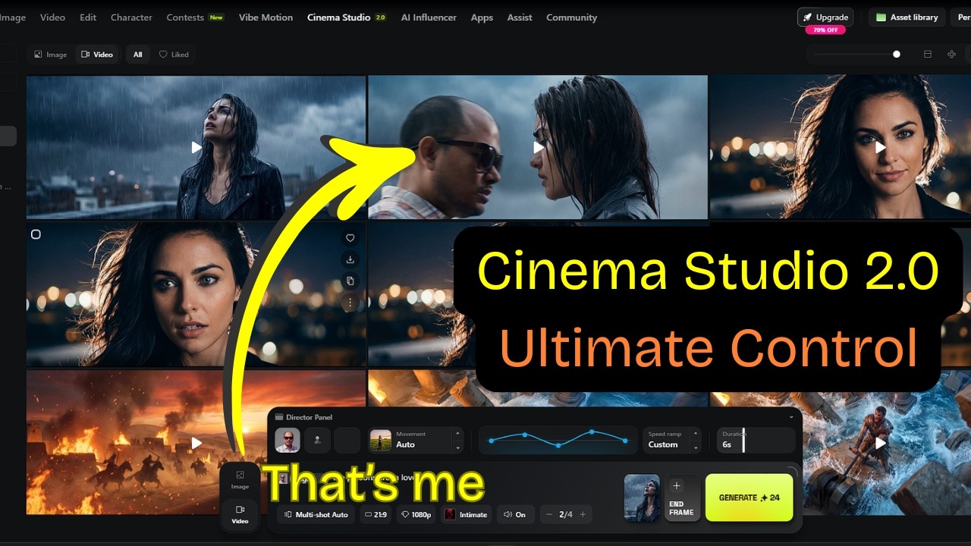Image resolution: width=971 pixels, height=546 pixels.
Task: Click the grid layout icon beside slider
Action: click(951, 55)
